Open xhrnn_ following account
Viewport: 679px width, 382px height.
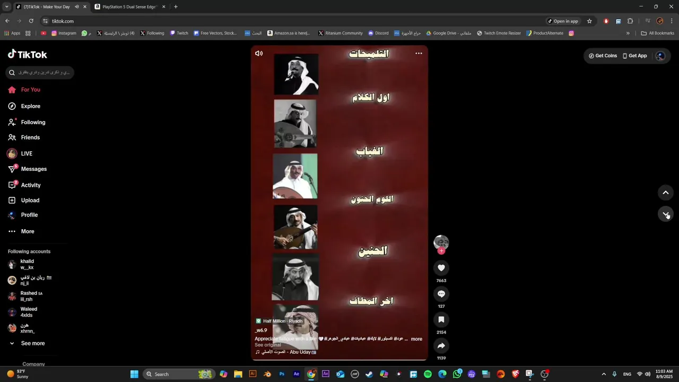point(22,328)
